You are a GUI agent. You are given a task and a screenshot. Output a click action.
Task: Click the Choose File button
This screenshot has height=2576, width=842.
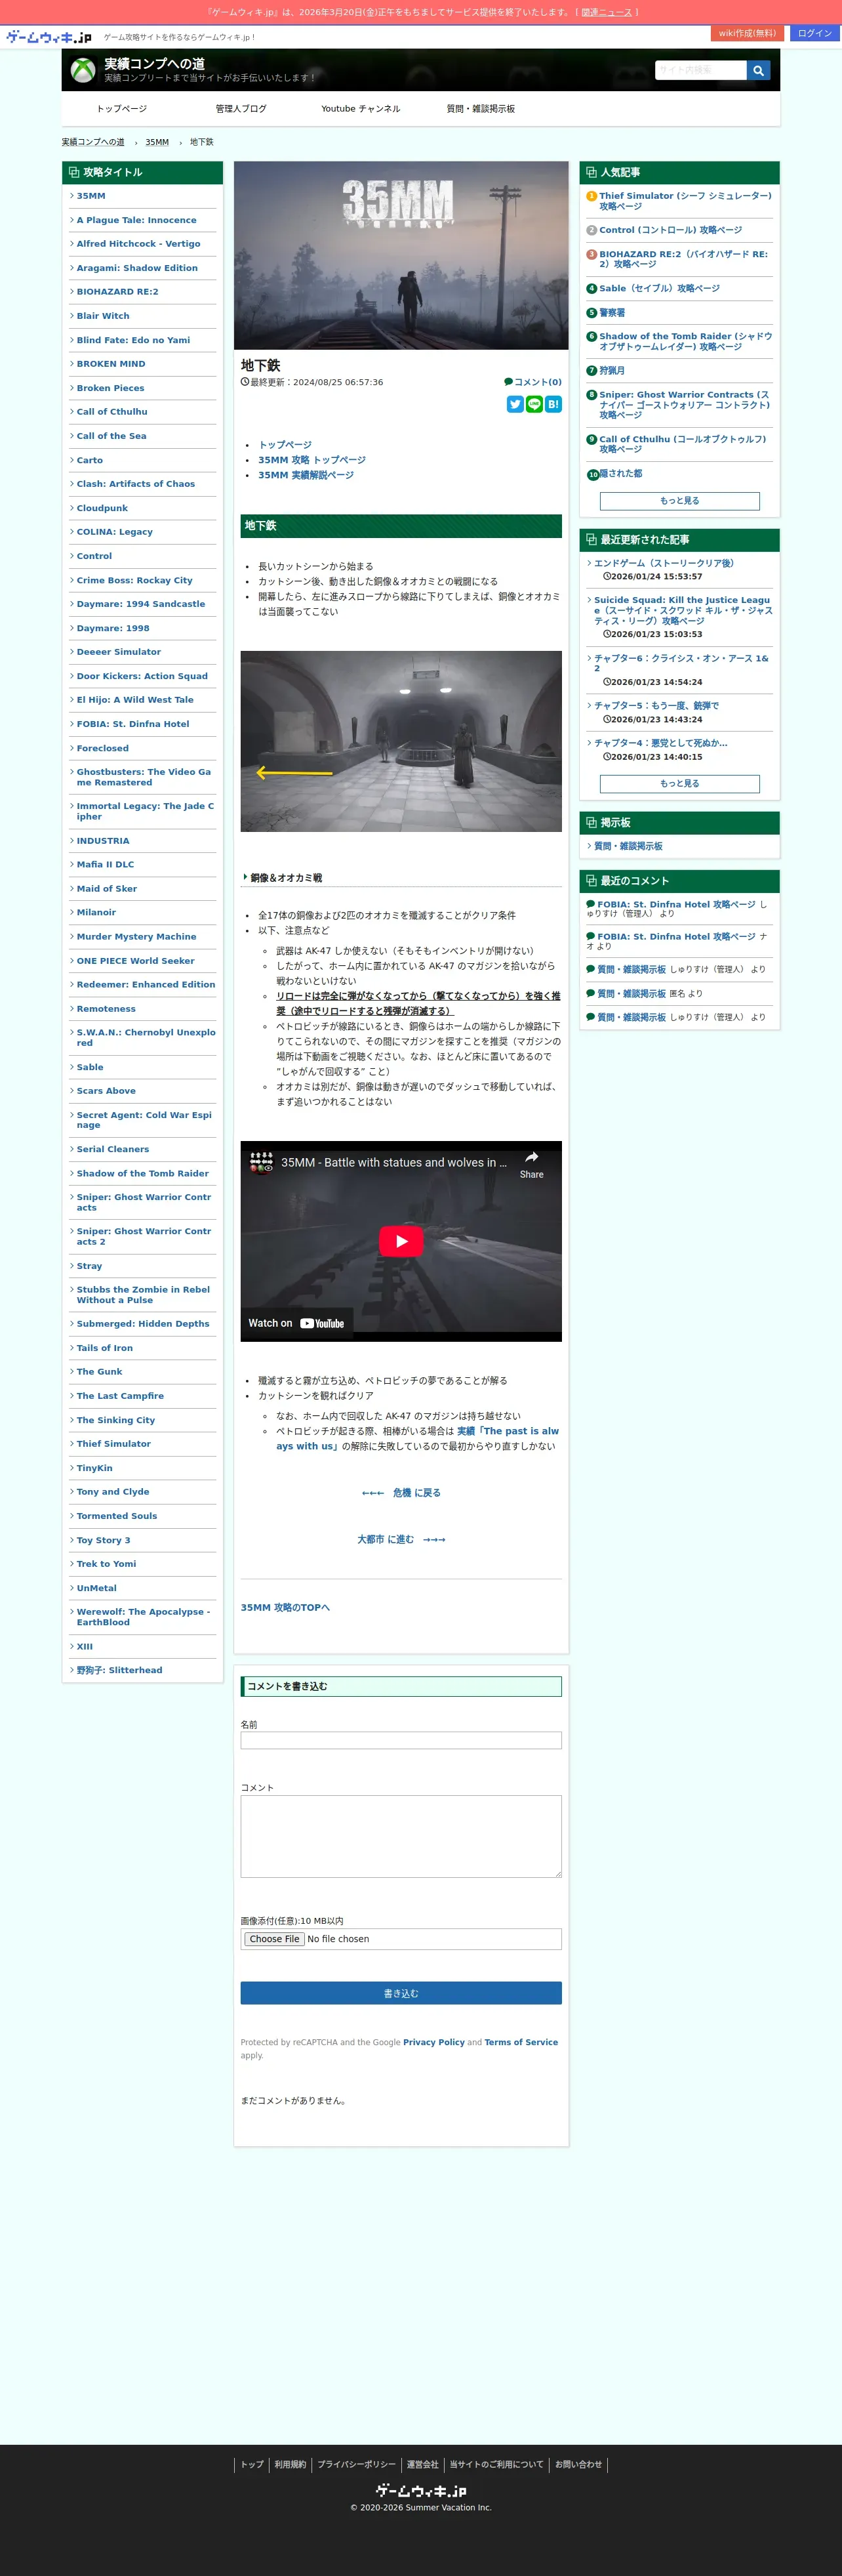(x=274, y=1939)
